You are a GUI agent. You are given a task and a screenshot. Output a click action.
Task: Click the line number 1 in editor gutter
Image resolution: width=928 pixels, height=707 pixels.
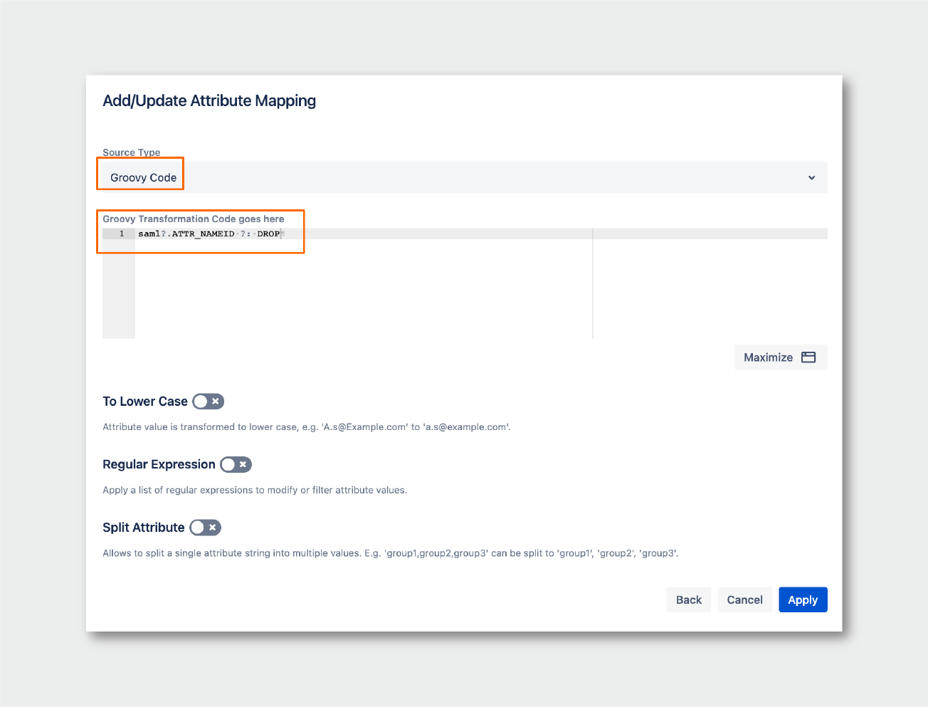(122, 234)
